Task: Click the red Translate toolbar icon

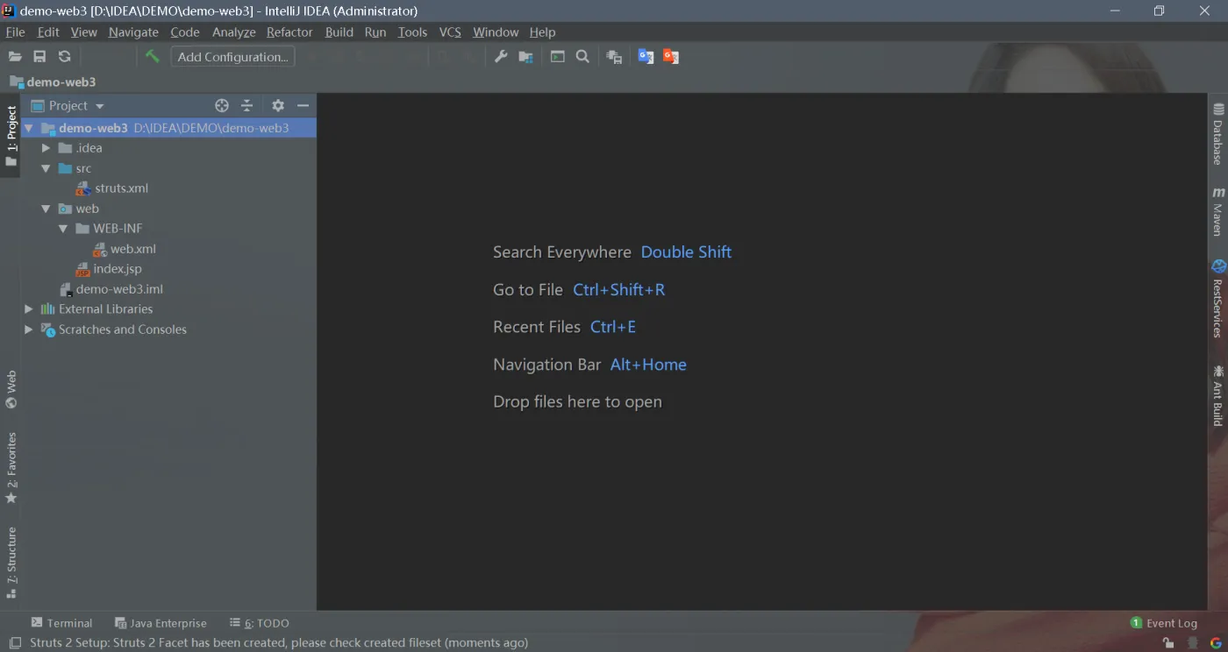Action: point(671,57)
